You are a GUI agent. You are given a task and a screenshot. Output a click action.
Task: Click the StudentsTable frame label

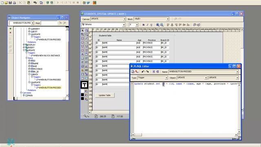click(105, 36)
